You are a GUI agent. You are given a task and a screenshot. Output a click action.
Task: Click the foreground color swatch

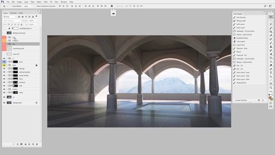click(270, 98)
